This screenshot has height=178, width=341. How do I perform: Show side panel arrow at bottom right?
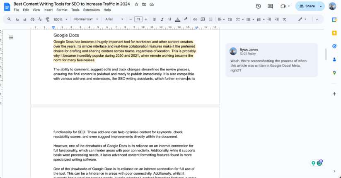coord(334,171)
